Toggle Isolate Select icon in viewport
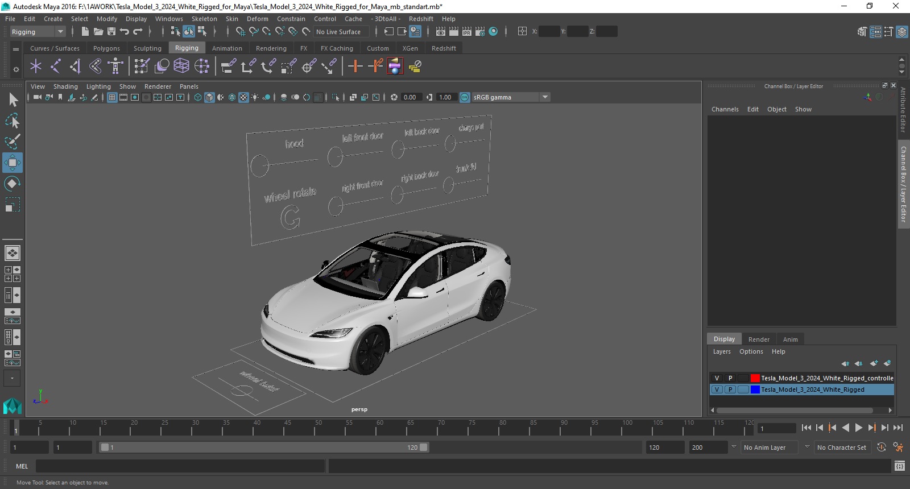The width and height of the screenshot is (910, 489). pyautogui.click(x=336, y=97)
